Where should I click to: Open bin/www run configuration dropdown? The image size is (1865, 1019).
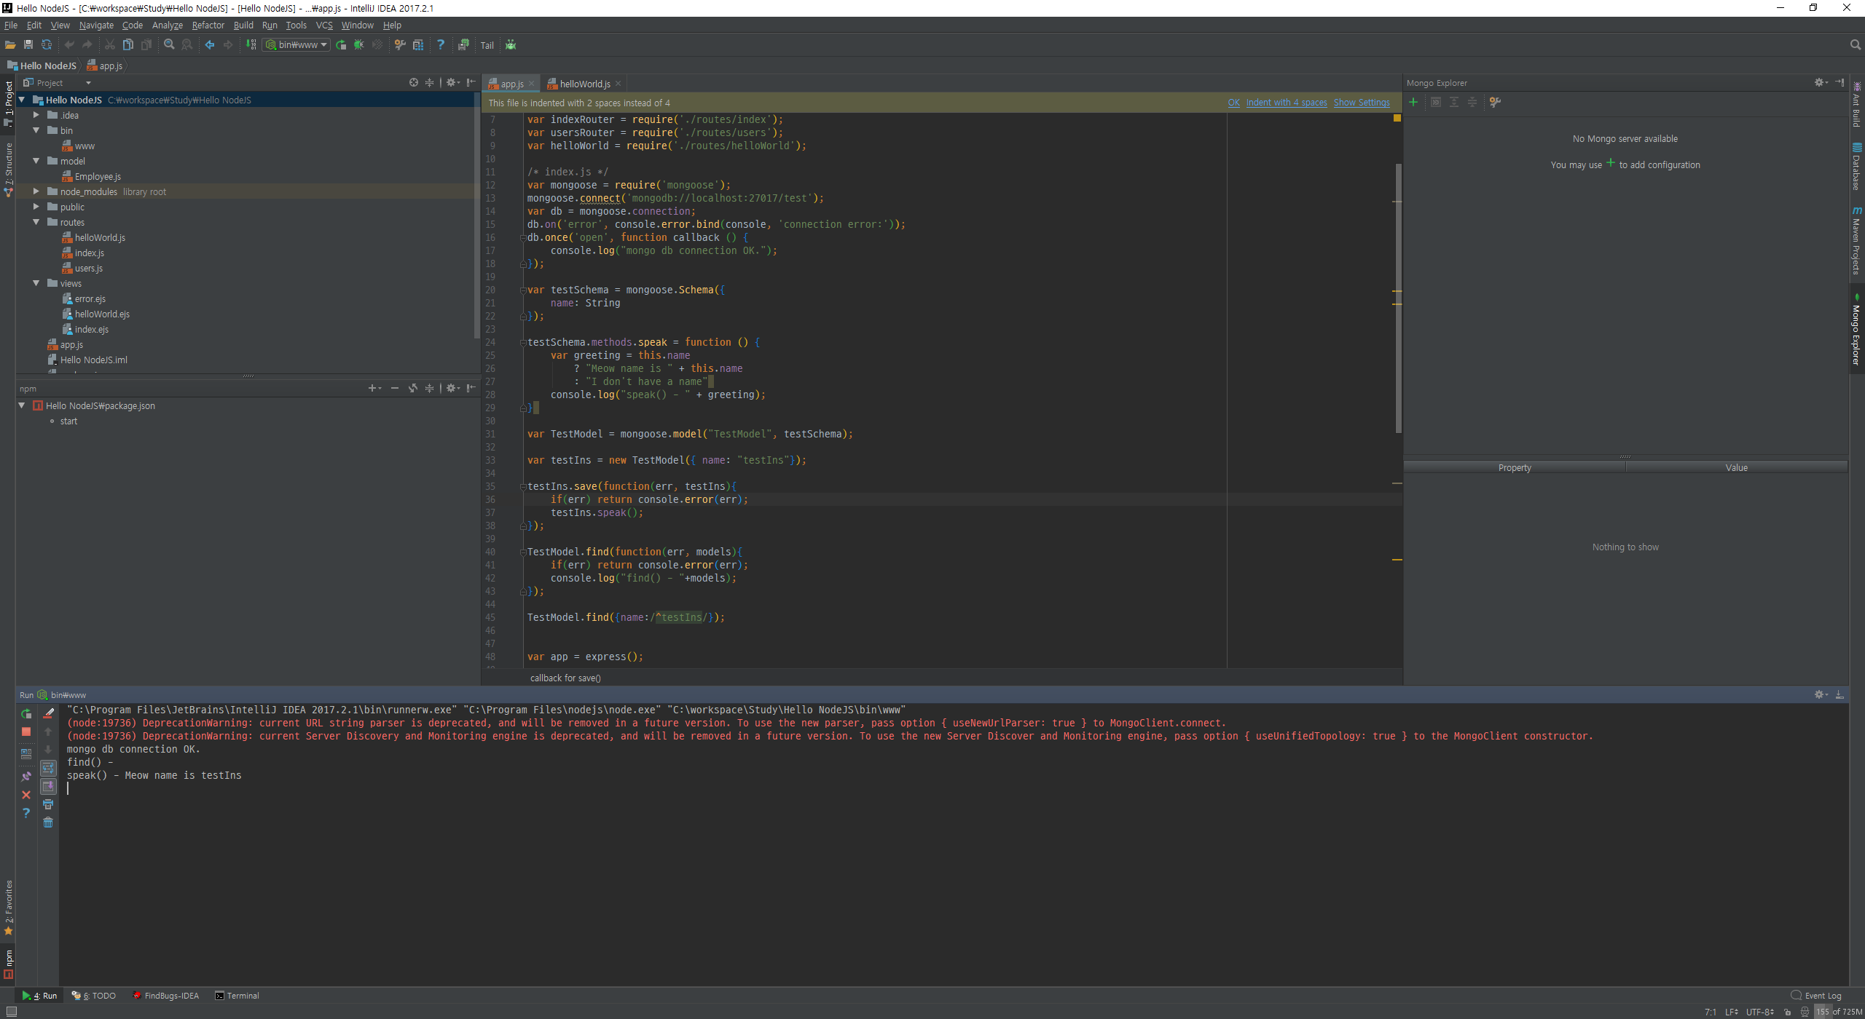pos(297,45)
